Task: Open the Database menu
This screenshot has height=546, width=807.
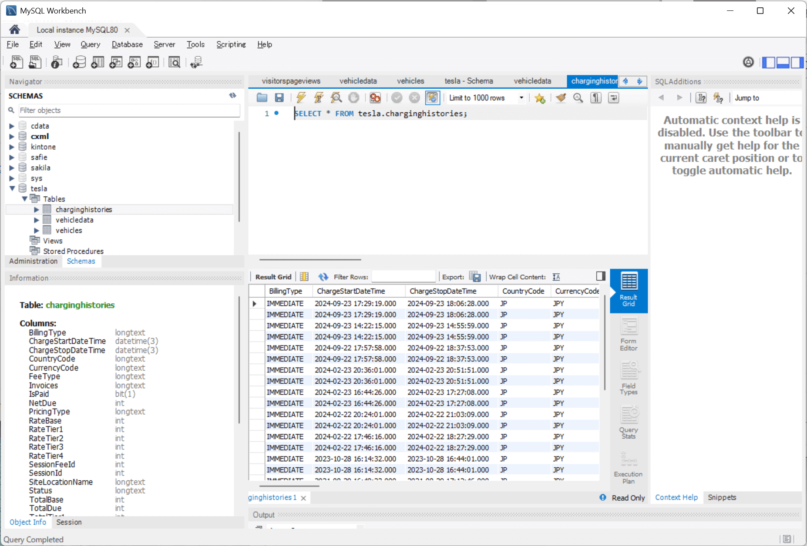Action: coord(127,44)
